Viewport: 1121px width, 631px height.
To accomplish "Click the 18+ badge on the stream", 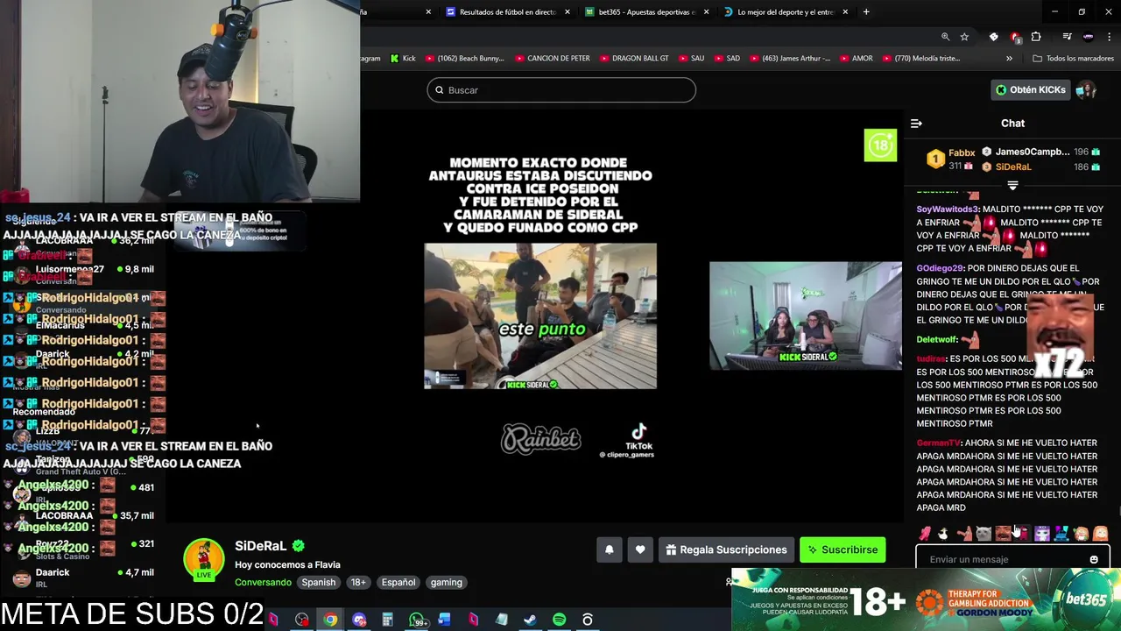I will pyautogui.click(x=880, y=145).
